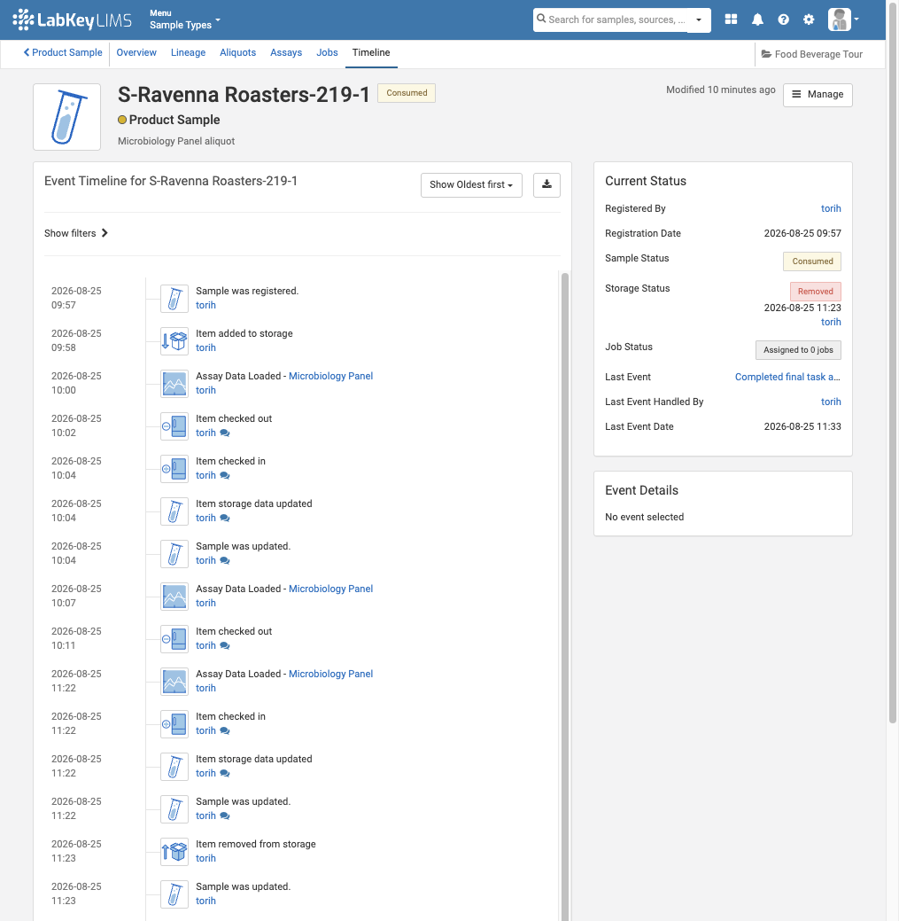This screenshot has width=899, height=921.
Task: Click the large sample test tube thumbnail
Action: pyautogui.click(x=67, y=117)
